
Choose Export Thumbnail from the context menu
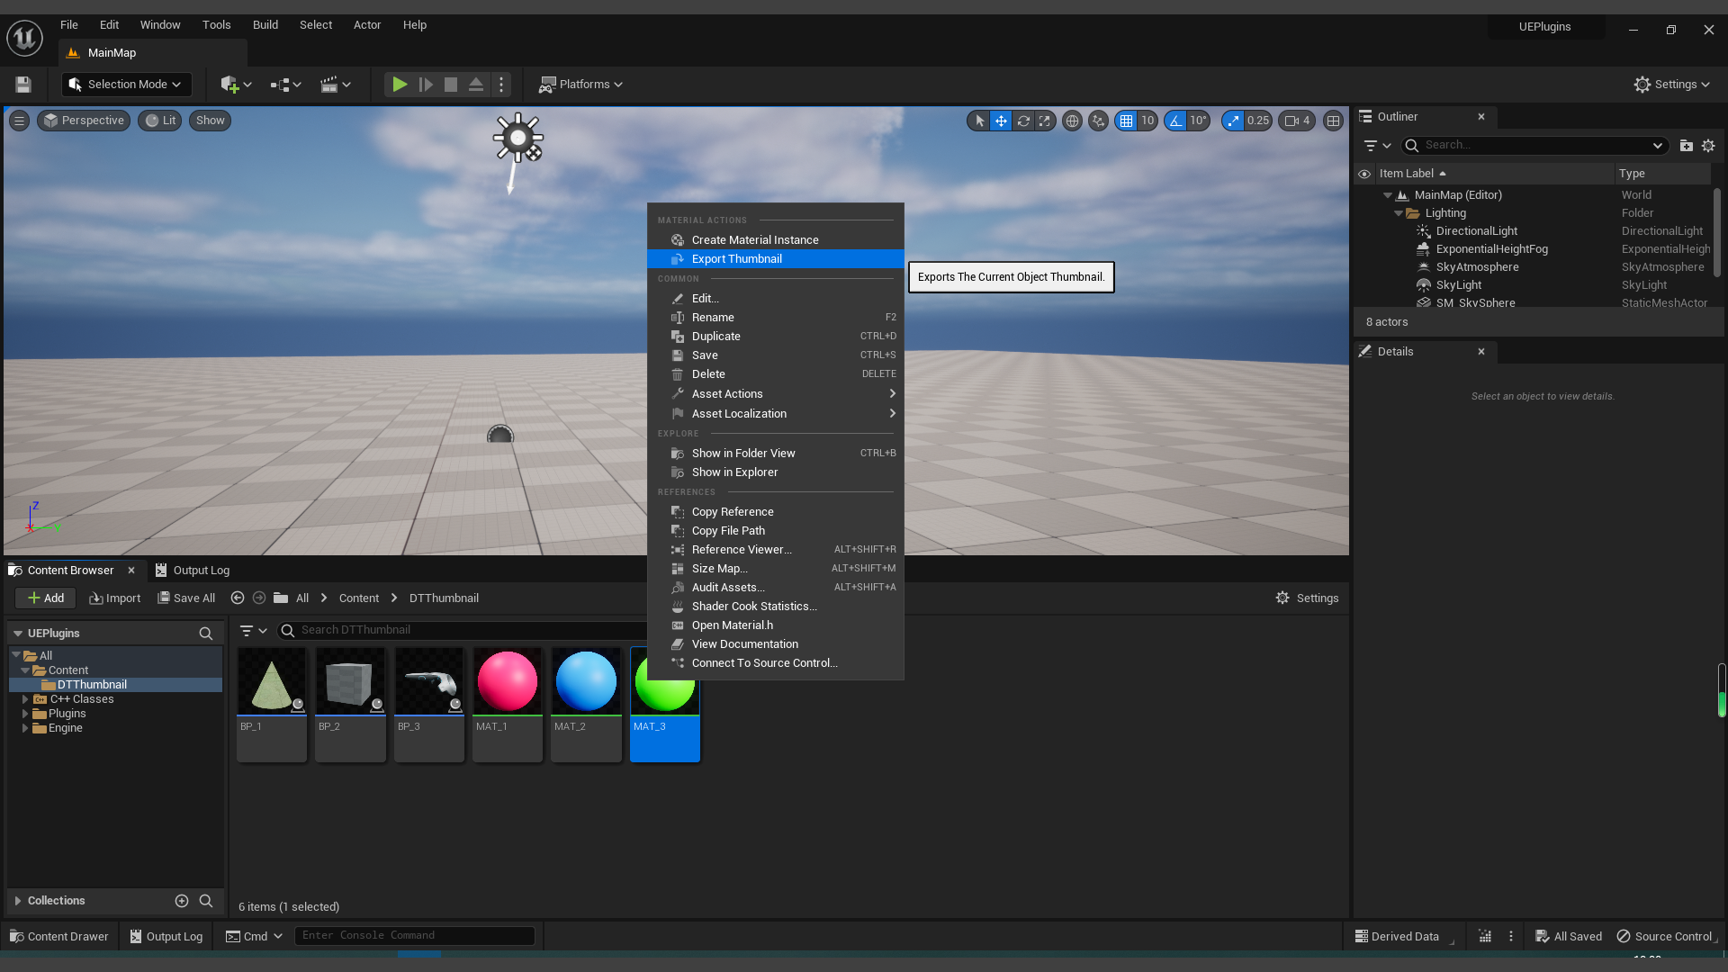[x=736, y=258]
